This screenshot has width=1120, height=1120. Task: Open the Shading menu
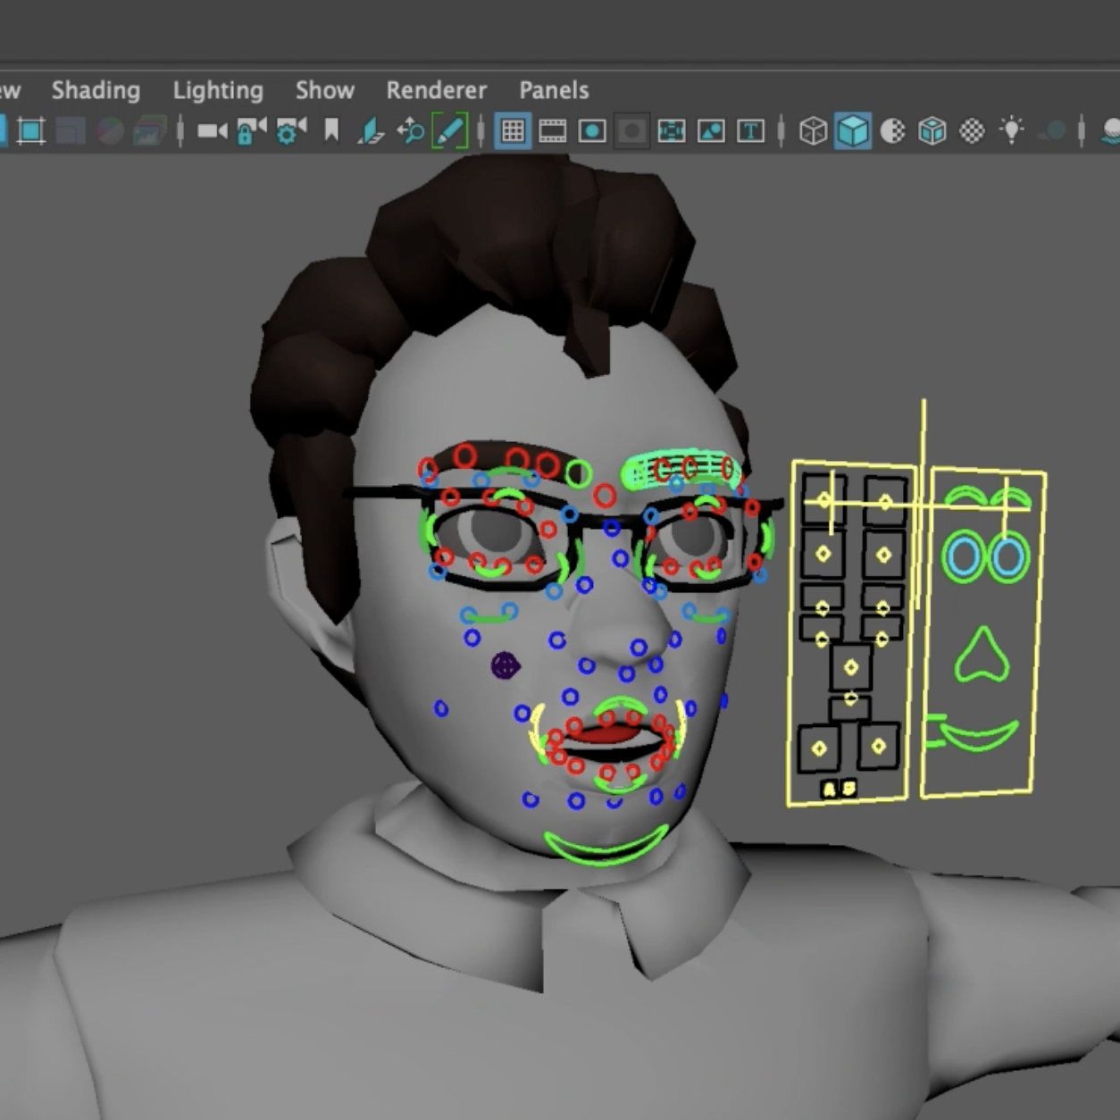(96, 90)
